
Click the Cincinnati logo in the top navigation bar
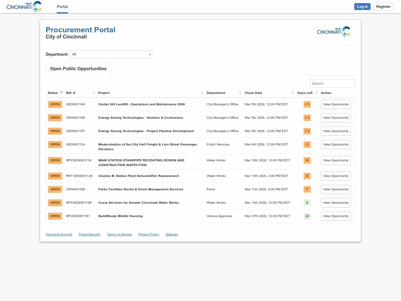(24, 7)
